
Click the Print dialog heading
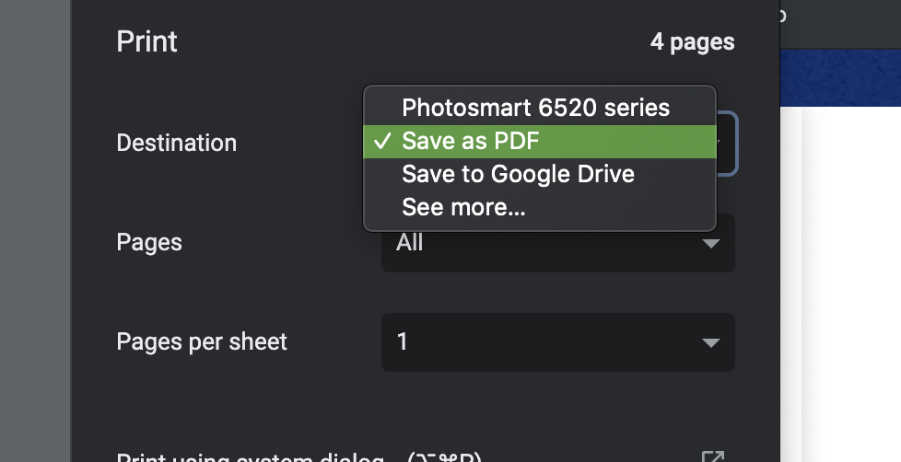pyautogui.click(x=147, y=42)
